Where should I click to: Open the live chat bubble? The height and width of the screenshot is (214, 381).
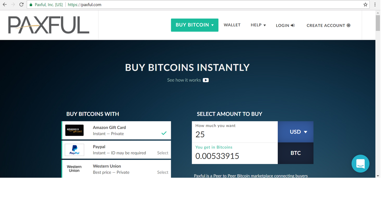pos(360,163)
